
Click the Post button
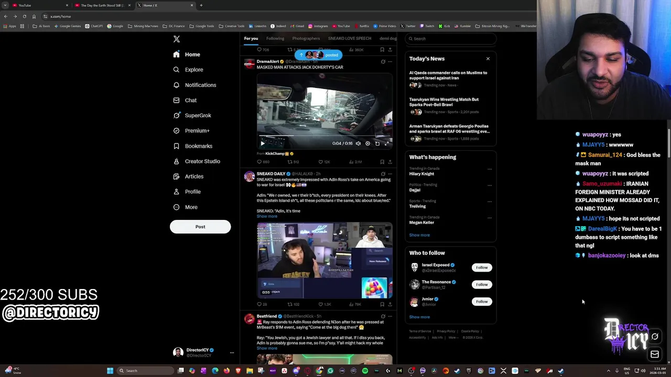pos(200,227)
